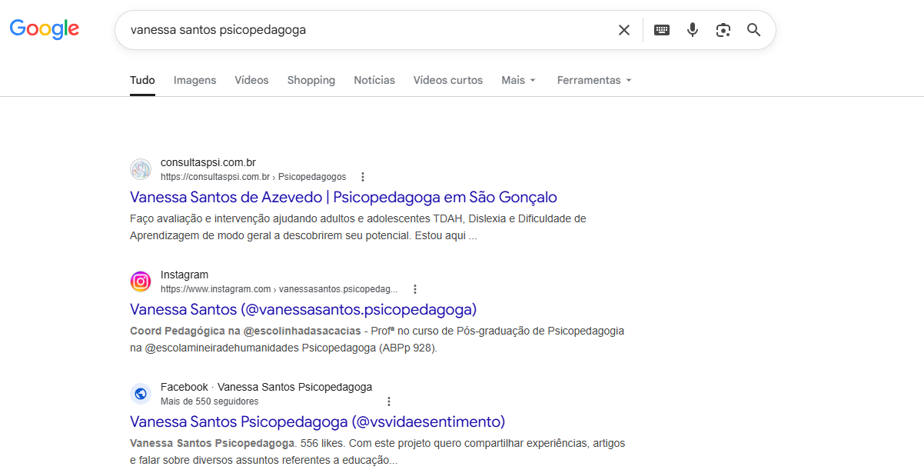Viewport: 924px width, 473px height.
Task: Open the on-screen keyboard input tool
Action: click(662, 30)
